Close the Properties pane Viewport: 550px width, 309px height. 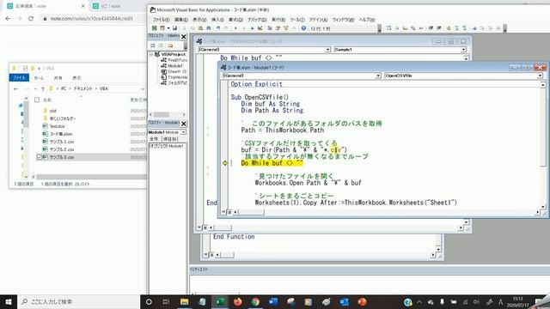point(183,124)
